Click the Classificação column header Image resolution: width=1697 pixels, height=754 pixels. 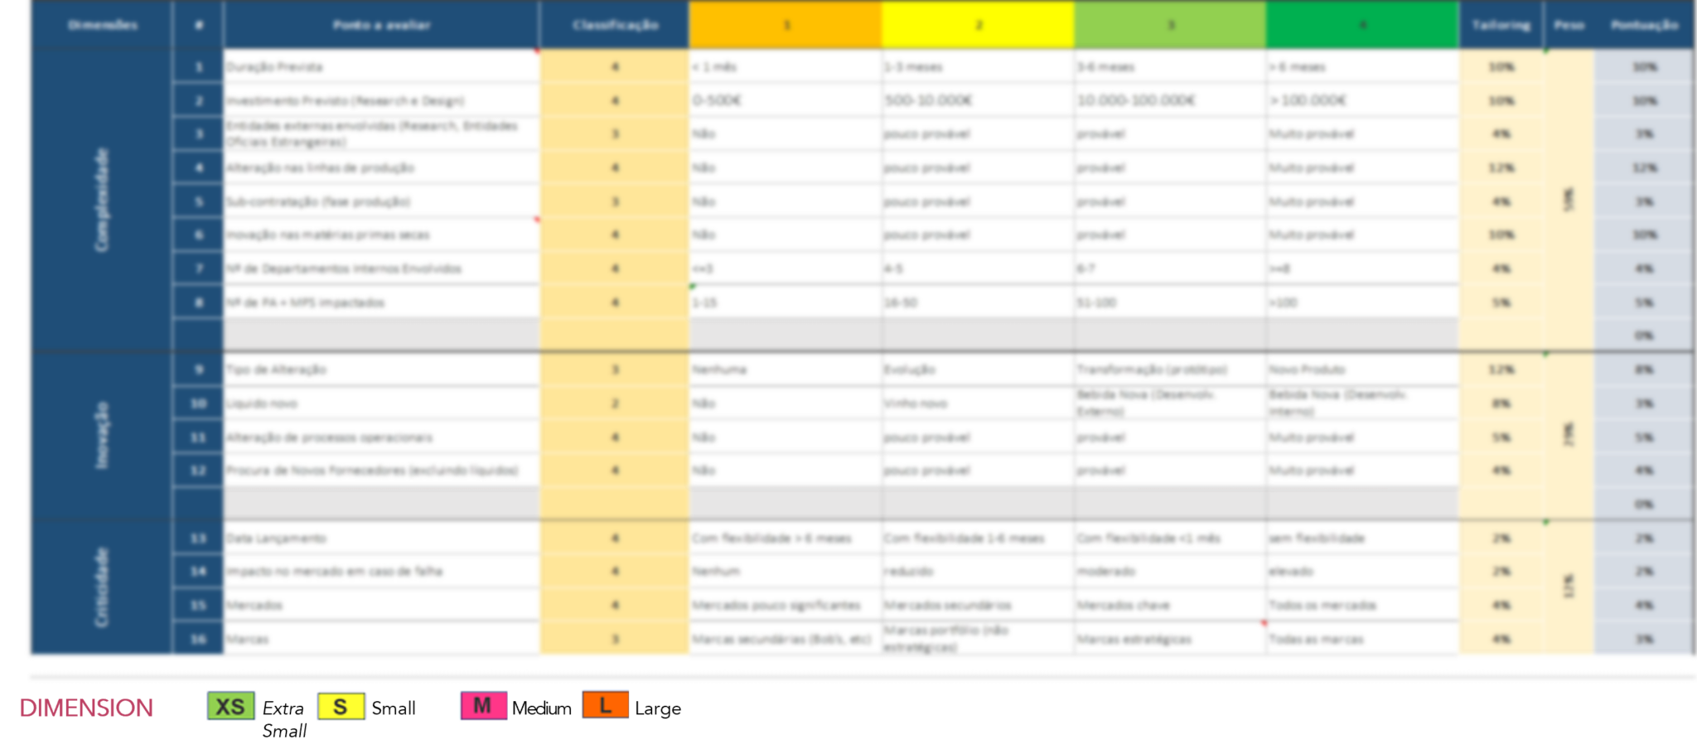(x=612, y=25)
